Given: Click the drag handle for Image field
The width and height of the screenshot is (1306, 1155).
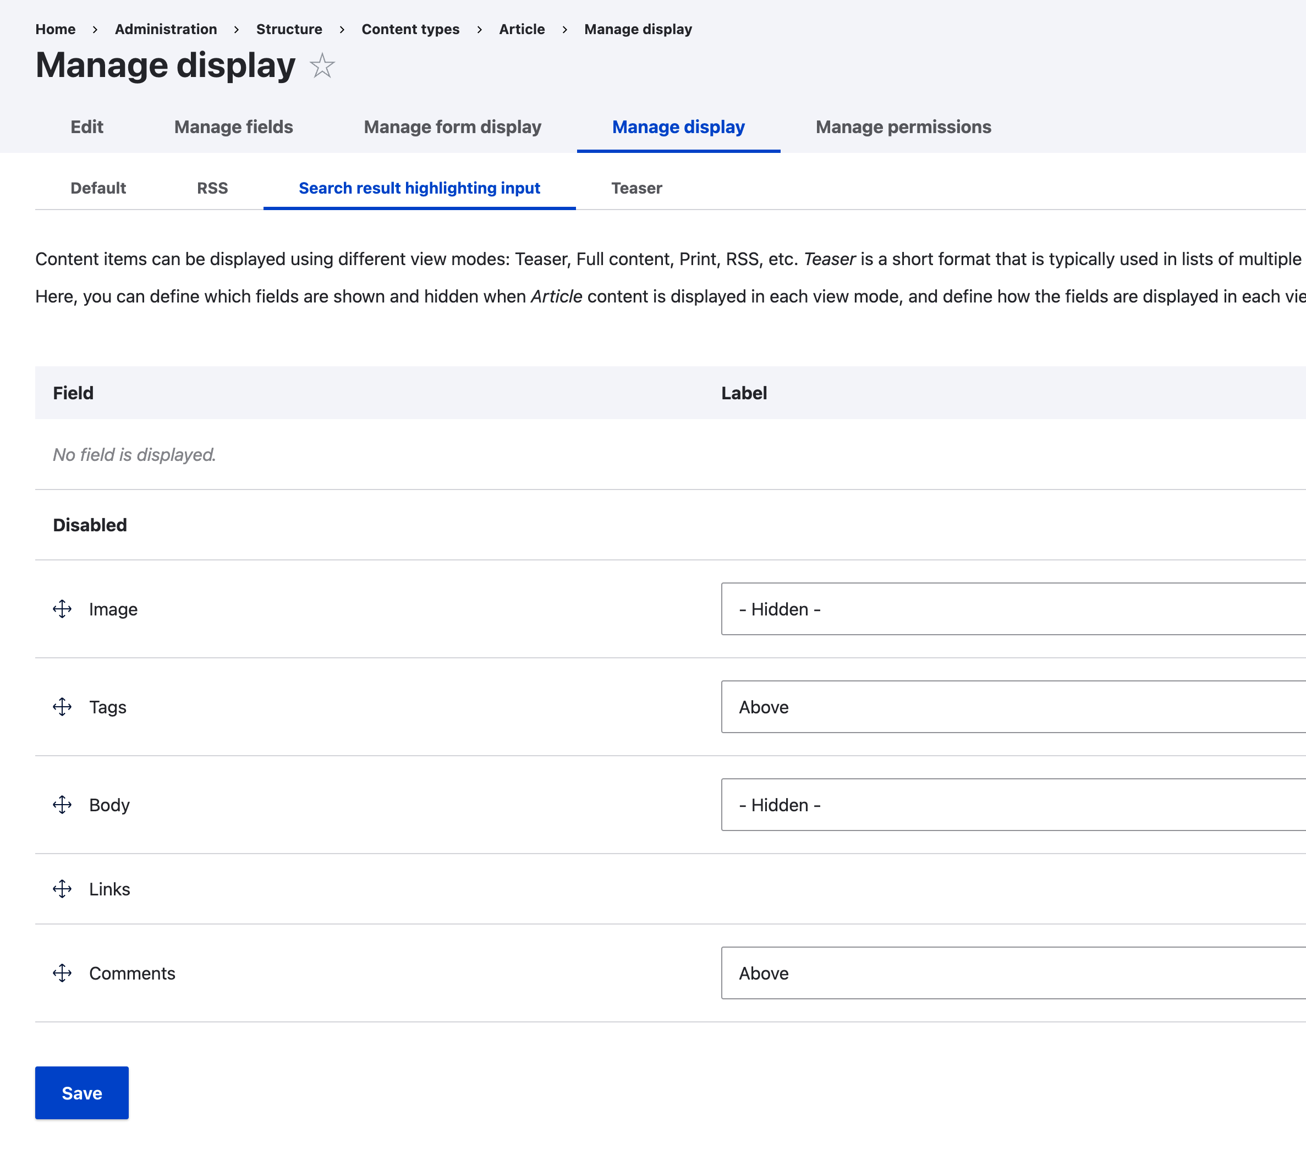Looking at the screenshot, I should tap(62, 609).
